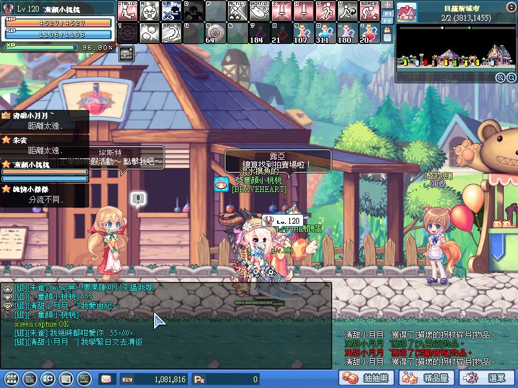Open the graph monitor icon
Image resolution: width=518 pixels, height=388 pixels.
pyautogui.click(x=85, y=379)
